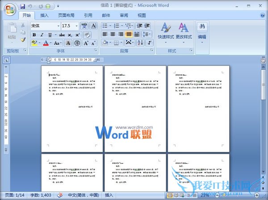
Task: Open the phonetic guide tool
Action: 84,26
